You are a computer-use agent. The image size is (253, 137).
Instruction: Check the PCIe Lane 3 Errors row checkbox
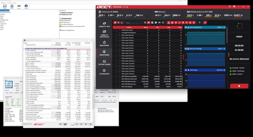[116, 43]
